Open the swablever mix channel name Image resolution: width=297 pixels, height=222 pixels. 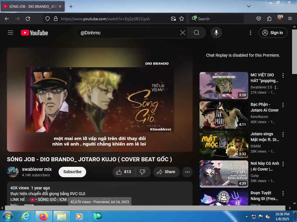(x=37, y=169)
